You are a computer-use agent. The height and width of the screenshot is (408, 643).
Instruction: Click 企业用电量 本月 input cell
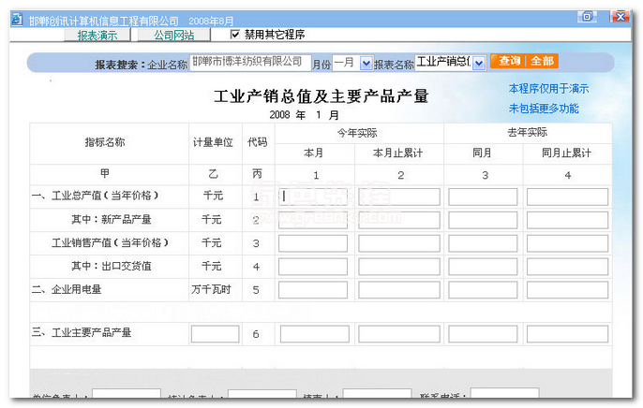pos(312,289)
